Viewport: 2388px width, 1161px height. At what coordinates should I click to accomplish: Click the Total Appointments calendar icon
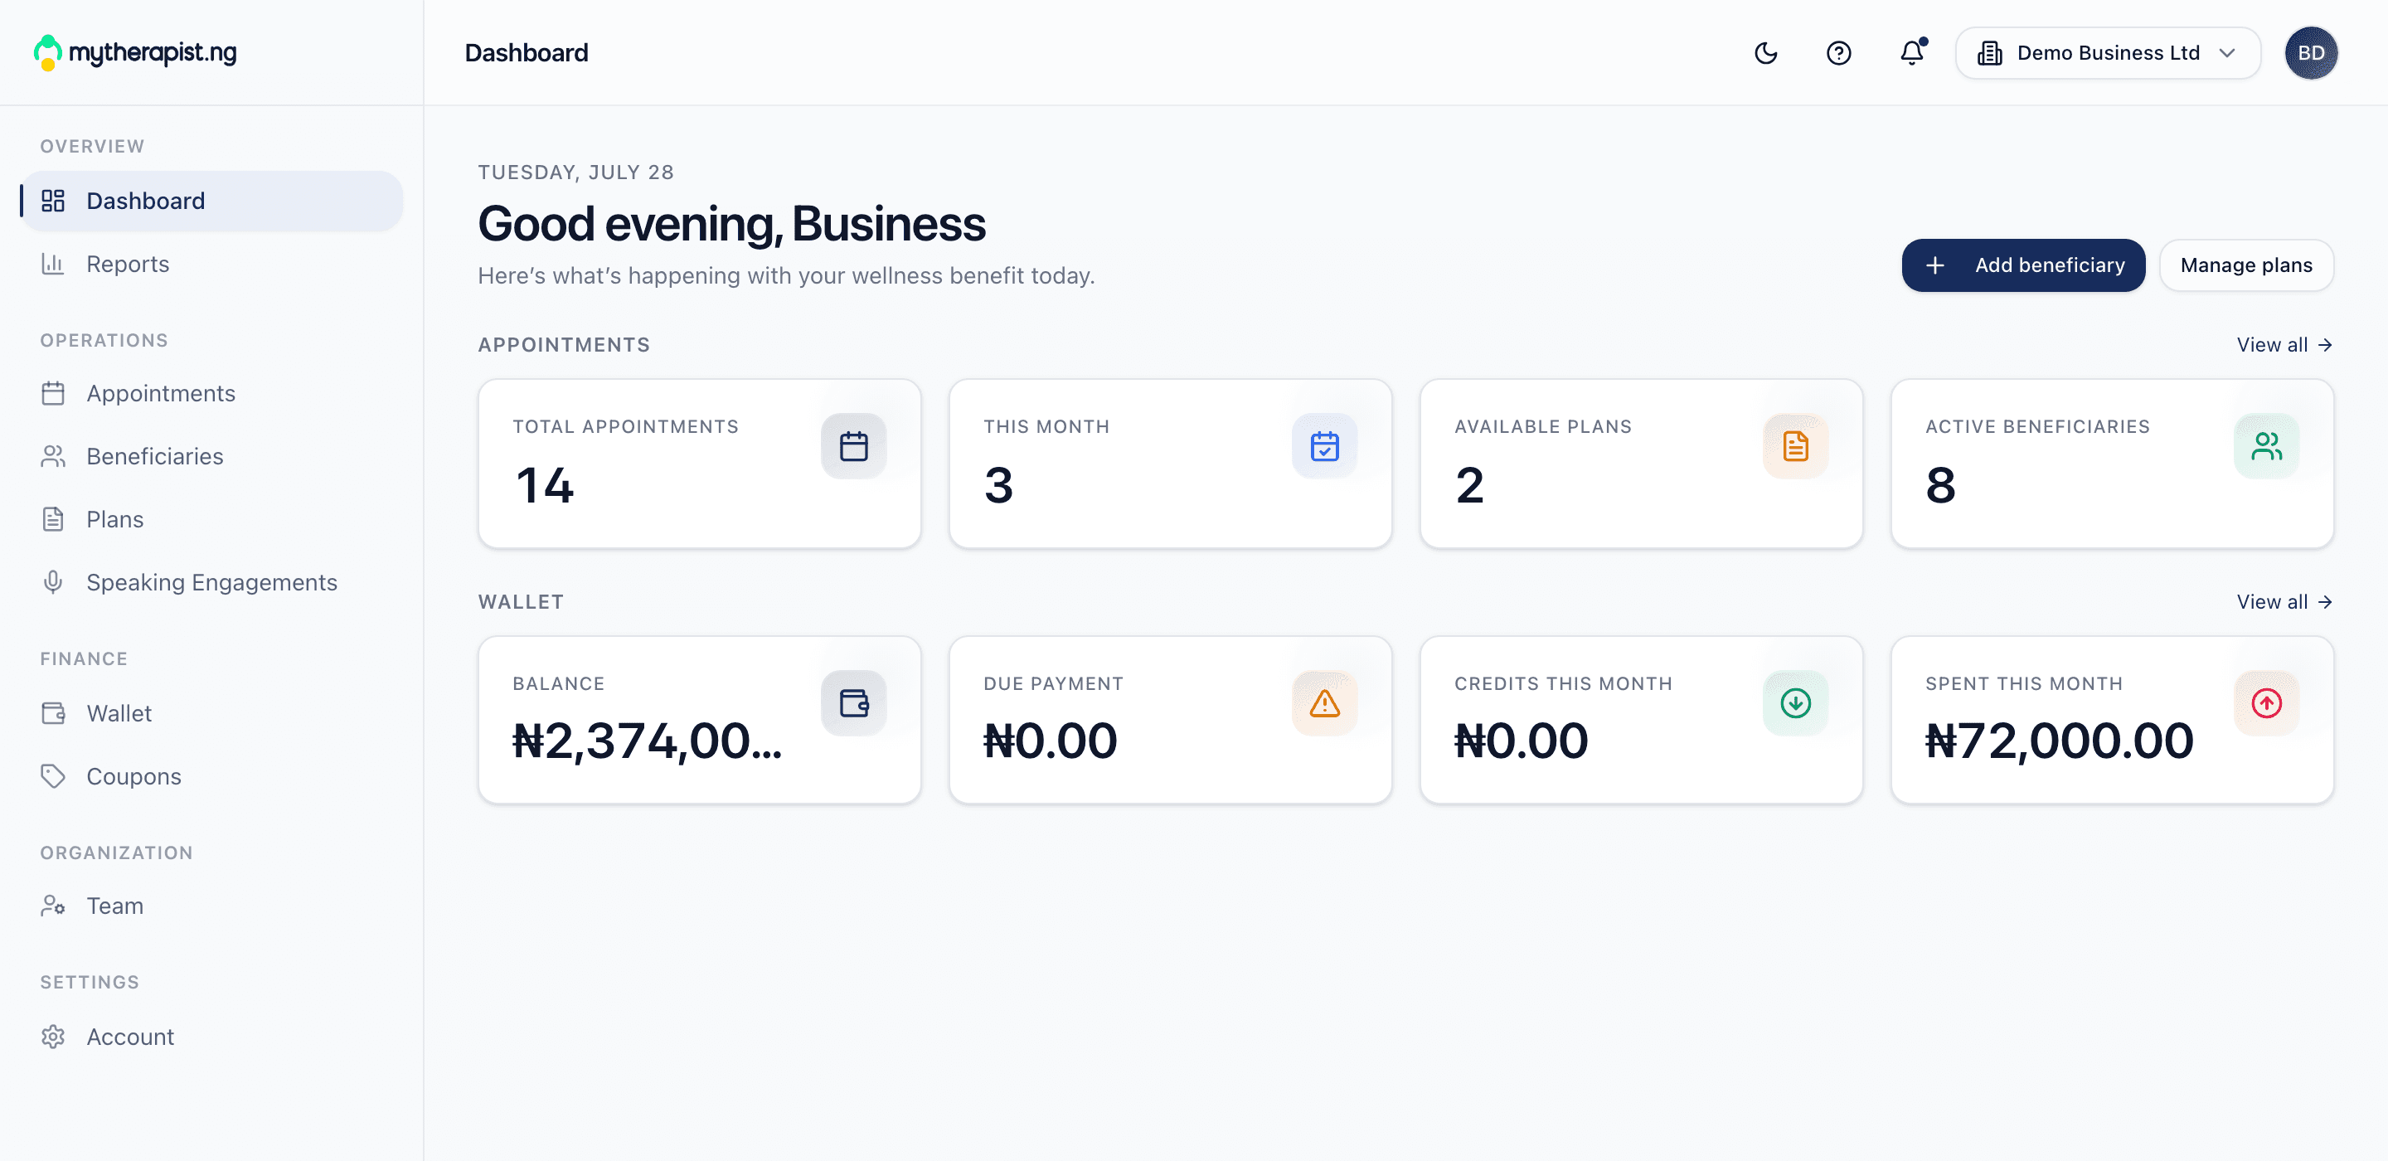[x=853, y=446]
